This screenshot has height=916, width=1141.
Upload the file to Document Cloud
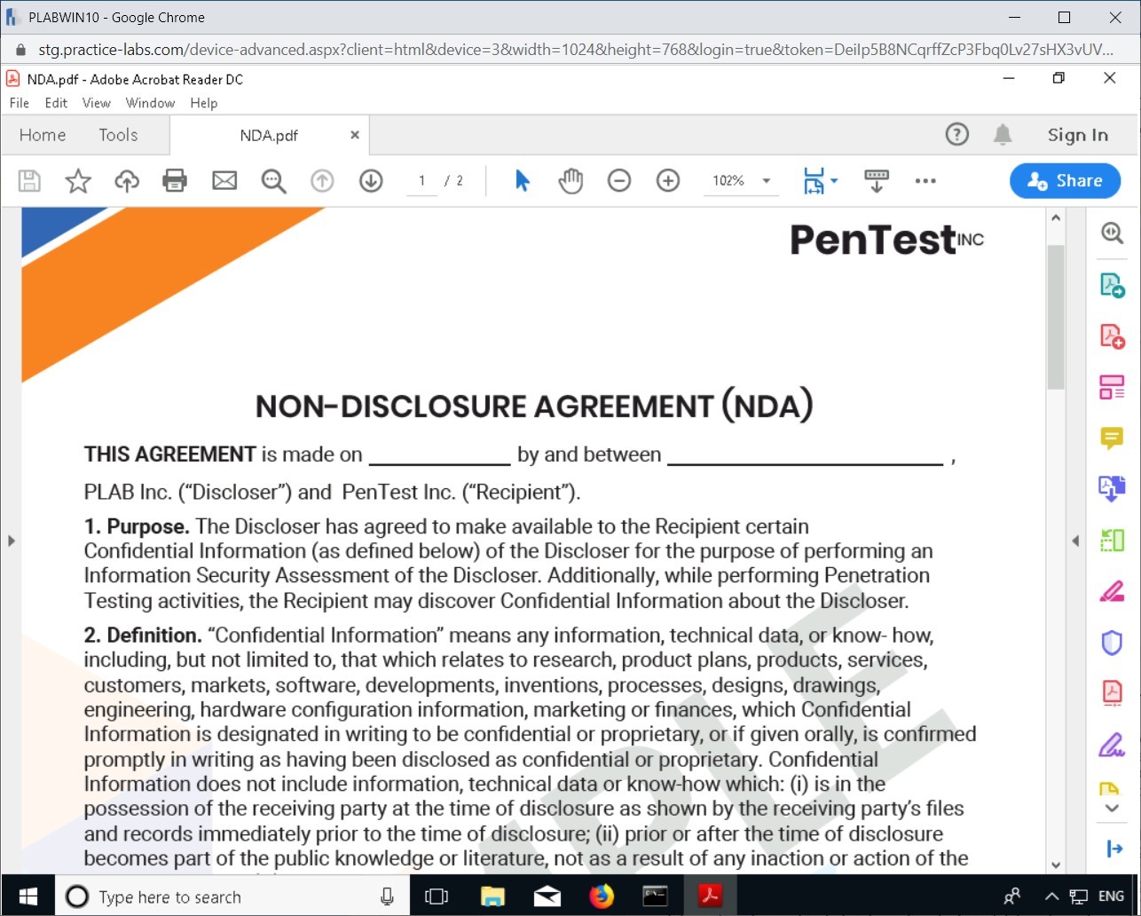pos(127,181)
